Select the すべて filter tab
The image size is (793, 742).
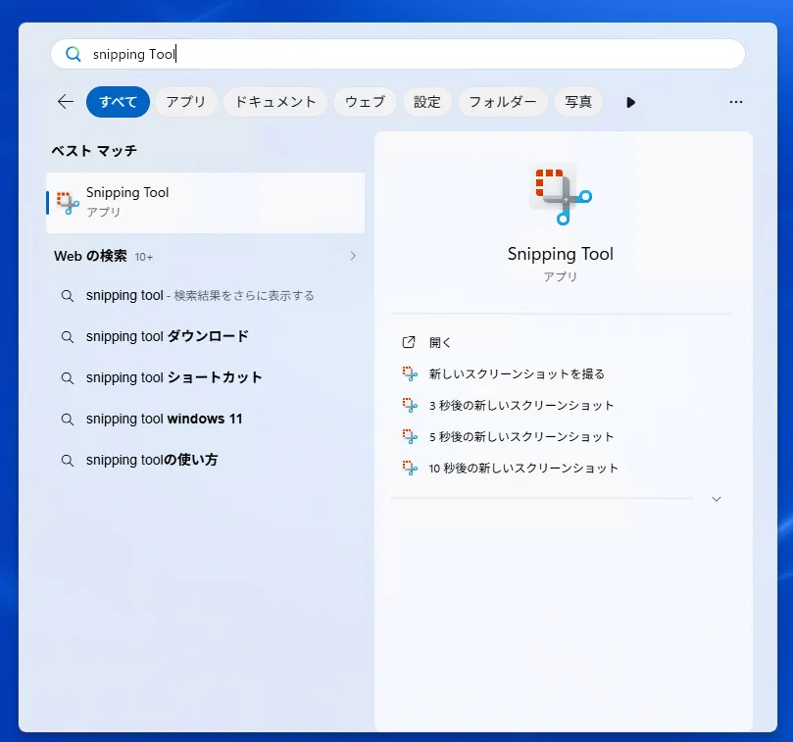[x=118, y=102]
